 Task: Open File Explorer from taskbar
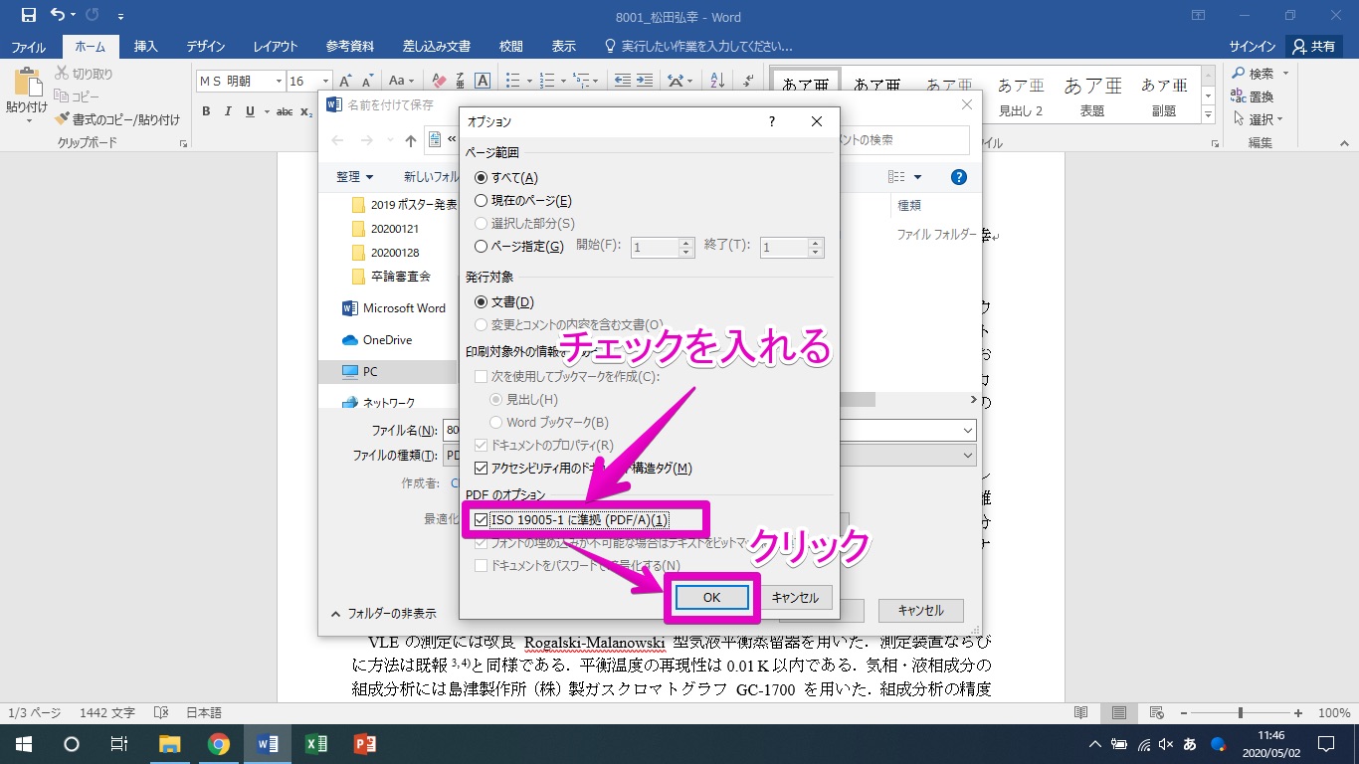tap(170, 744)
